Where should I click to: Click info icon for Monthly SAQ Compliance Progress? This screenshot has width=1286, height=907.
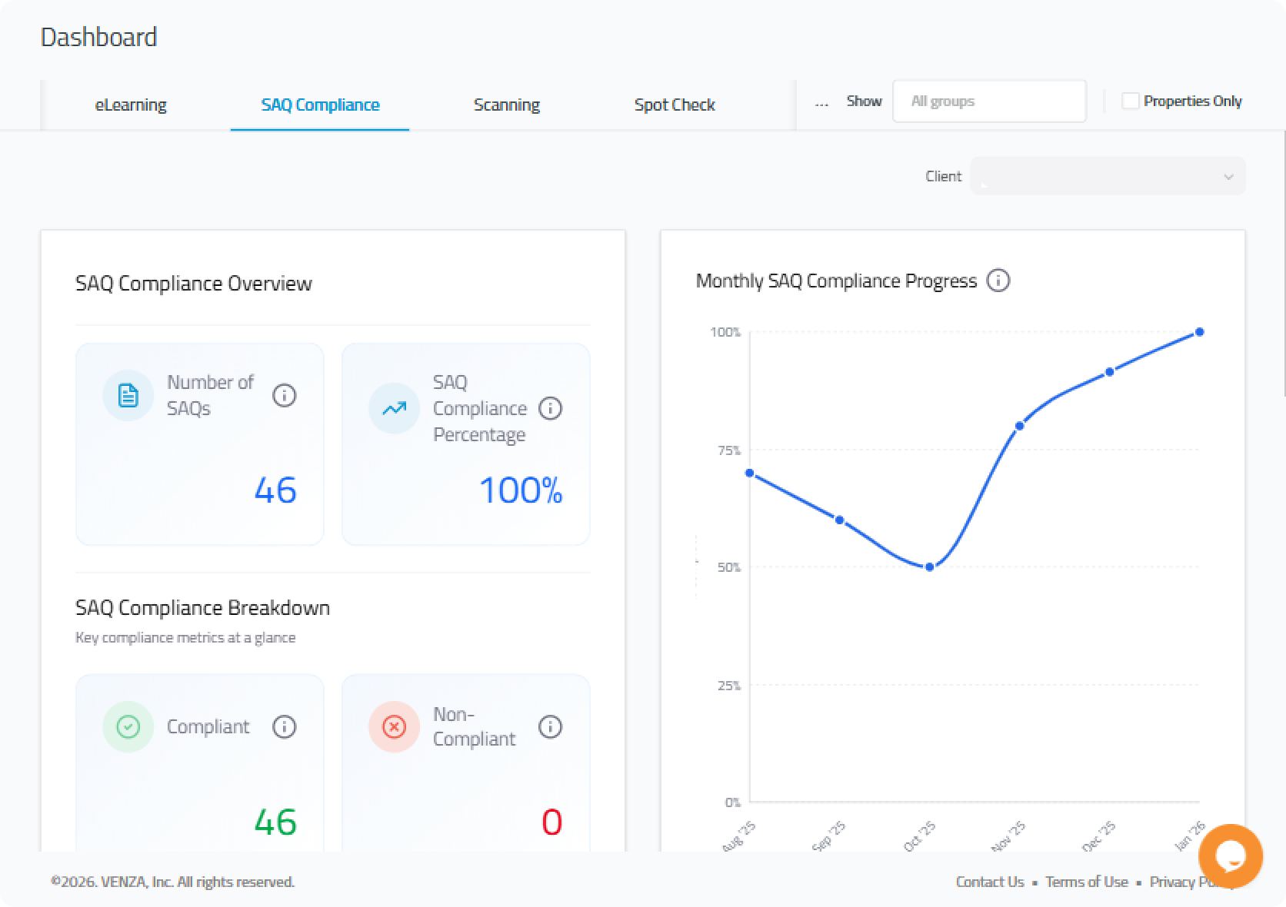[x=998, y=281]
